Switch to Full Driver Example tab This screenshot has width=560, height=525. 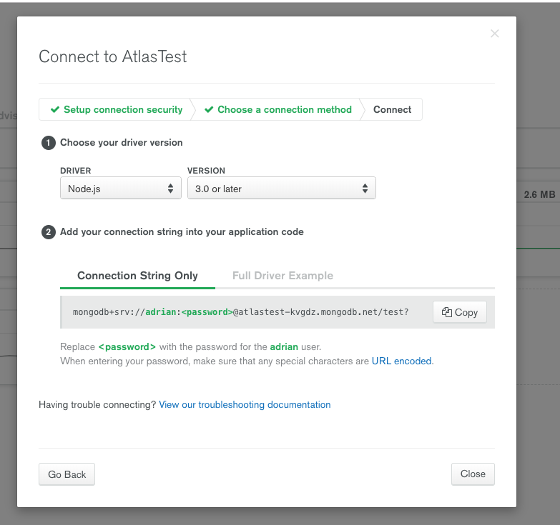tap(283, 276)
